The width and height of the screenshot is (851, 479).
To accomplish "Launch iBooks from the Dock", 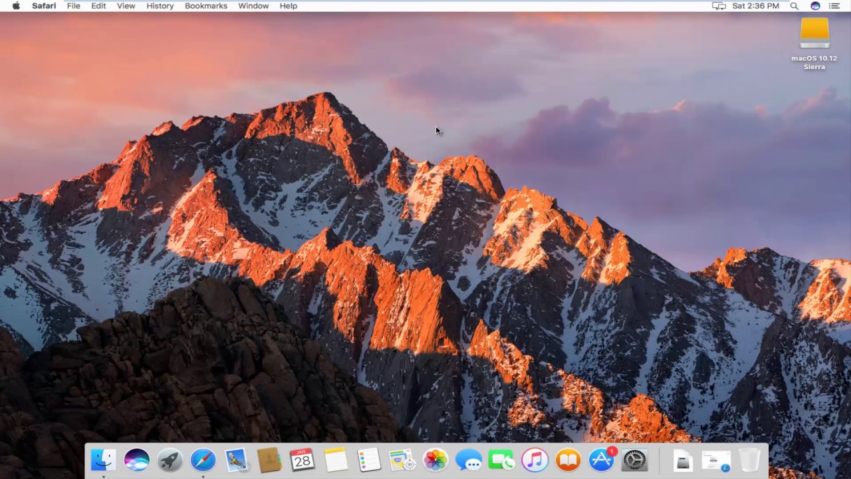I will (568, 460).
